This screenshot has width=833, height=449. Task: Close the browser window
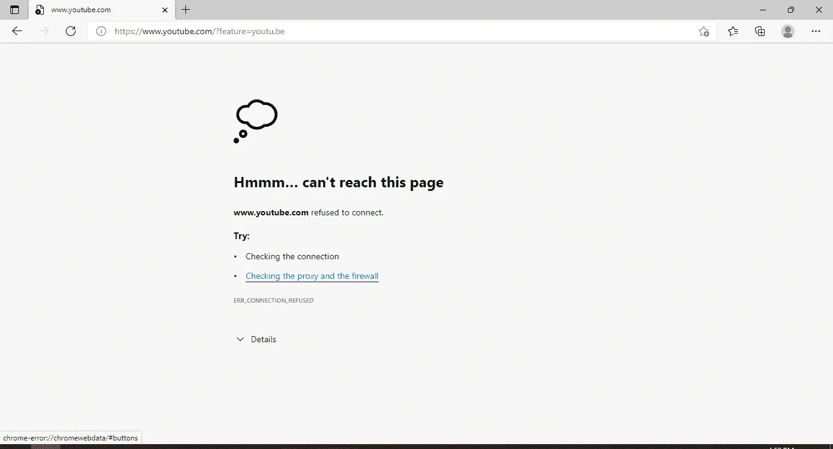[819, 10]
